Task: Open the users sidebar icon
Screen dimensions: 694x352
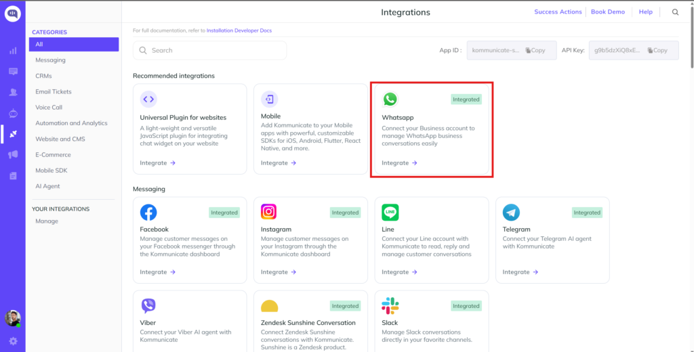Action: coord(13,93)
